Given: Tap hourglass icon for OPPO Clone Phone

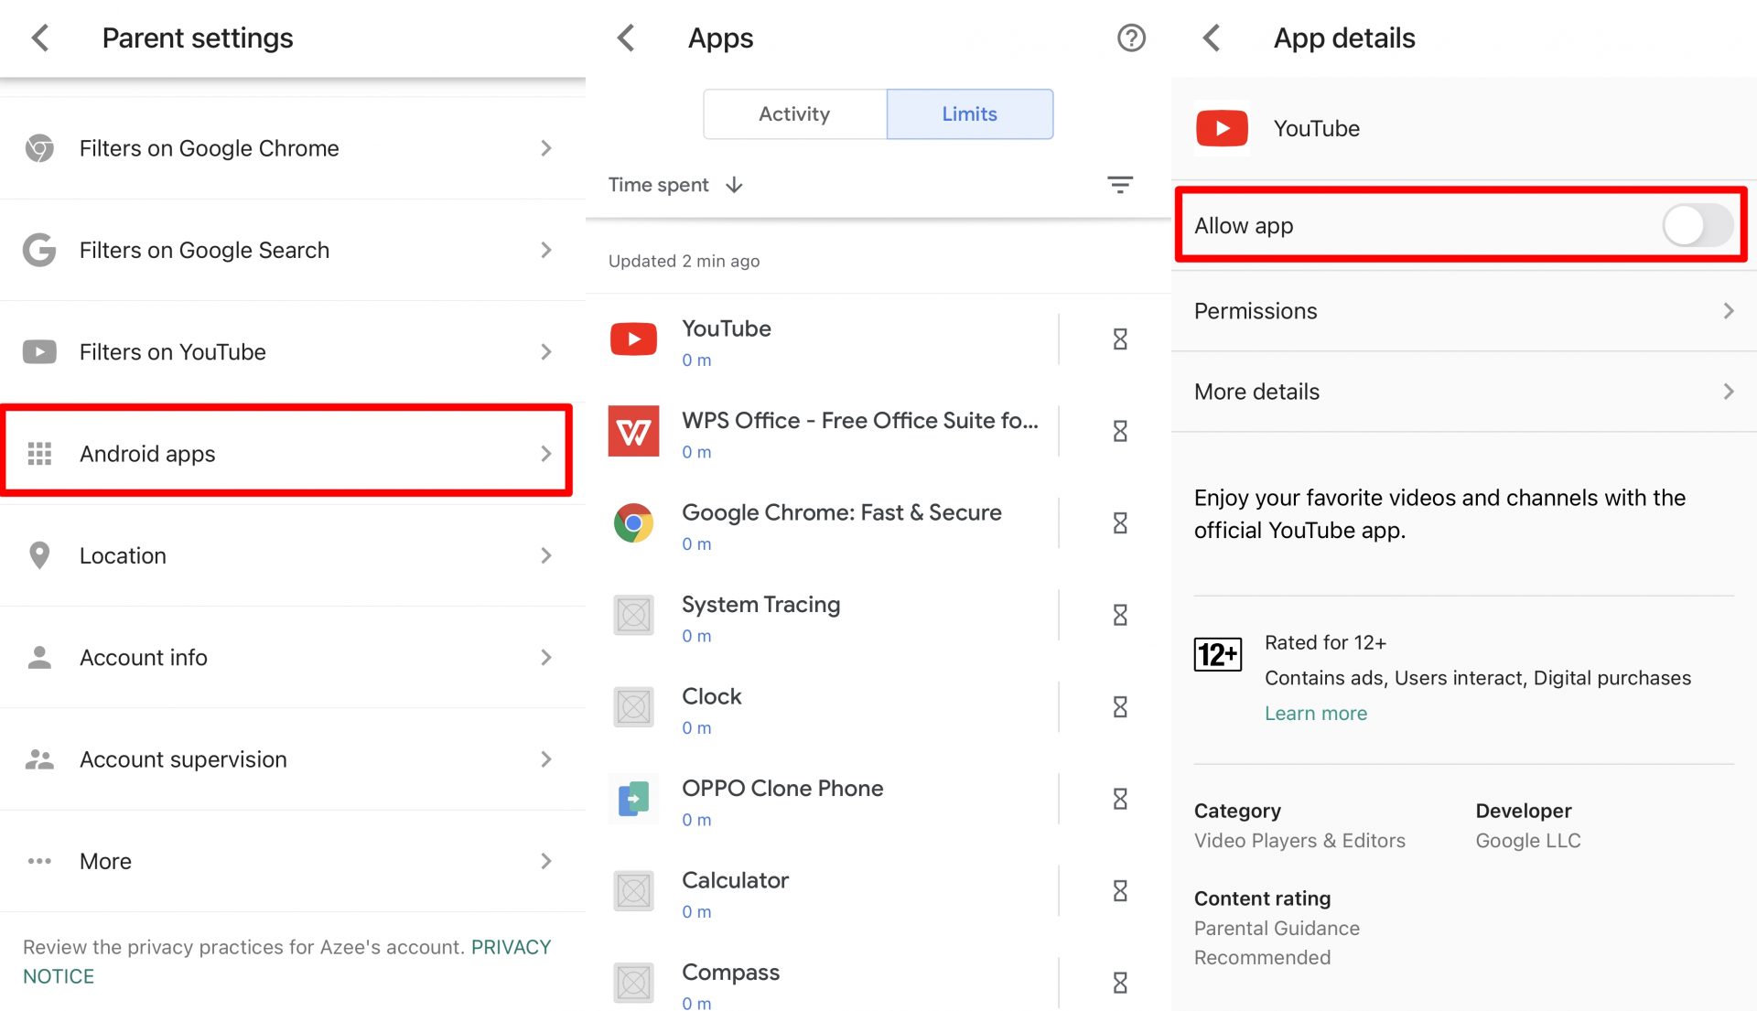Looking at the screenshot, I should click(1119, 799).
